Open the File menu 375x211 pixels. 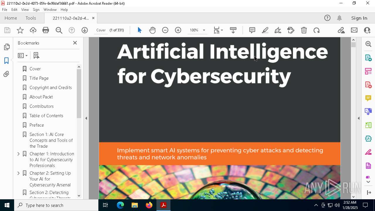pos(5,9)
